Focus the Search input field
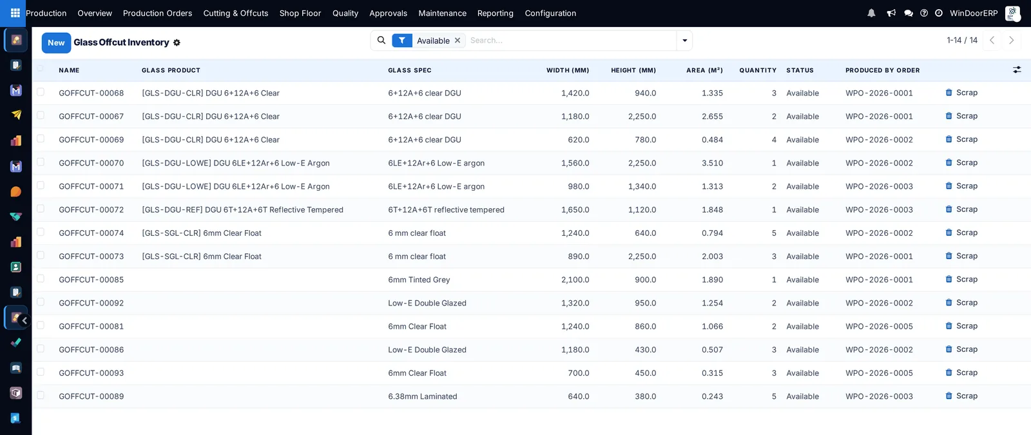 coord(570,40)
